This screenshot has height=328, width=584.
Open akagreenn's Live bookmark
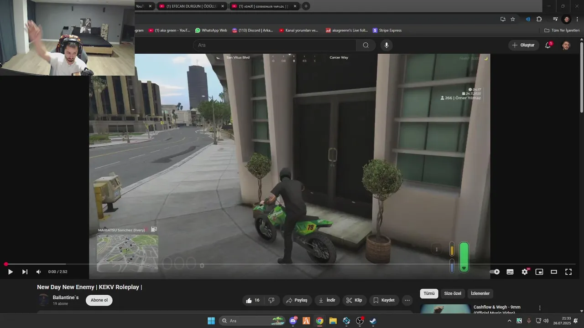point(347,31)
